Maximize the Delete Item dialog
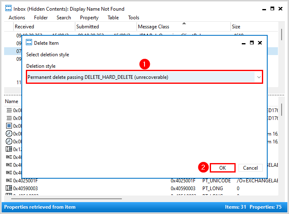Screen dimensions: 289x214 [x=252, y=43]
